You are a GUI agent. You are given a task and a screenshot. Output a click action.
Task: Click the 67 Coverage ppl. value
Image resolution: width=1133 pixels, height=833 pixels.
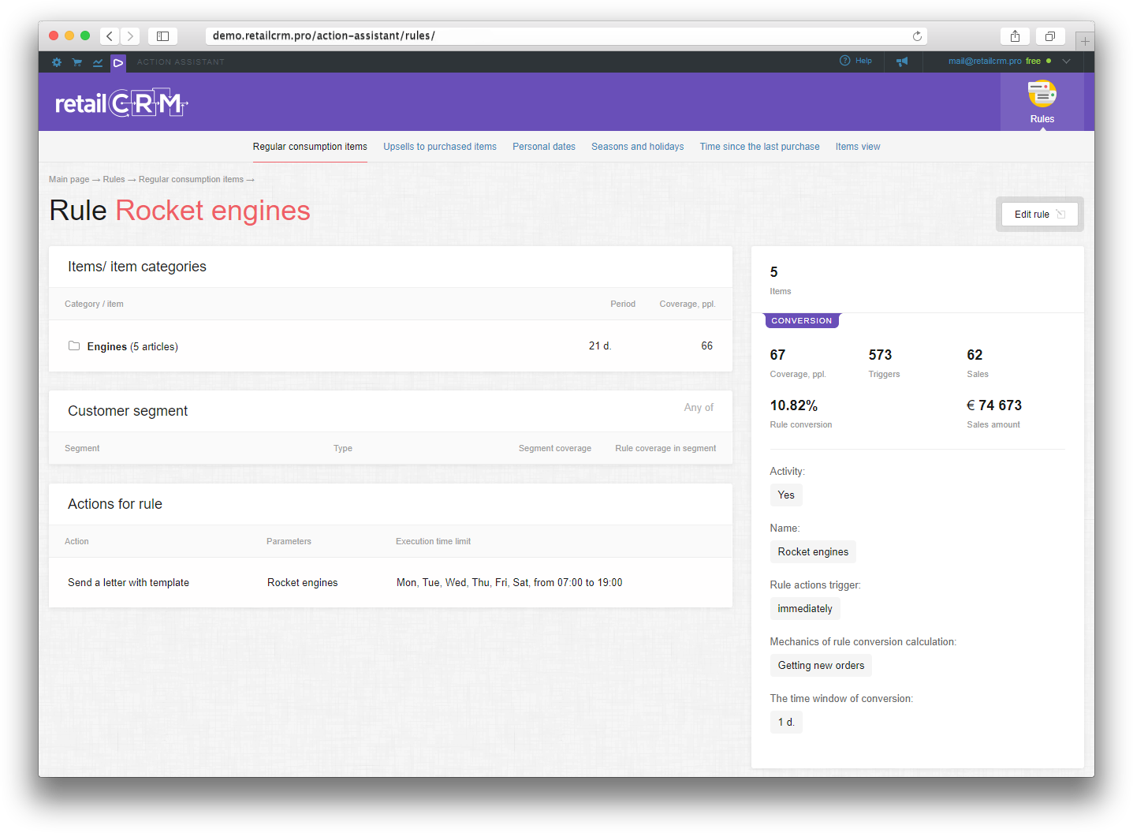777,355
